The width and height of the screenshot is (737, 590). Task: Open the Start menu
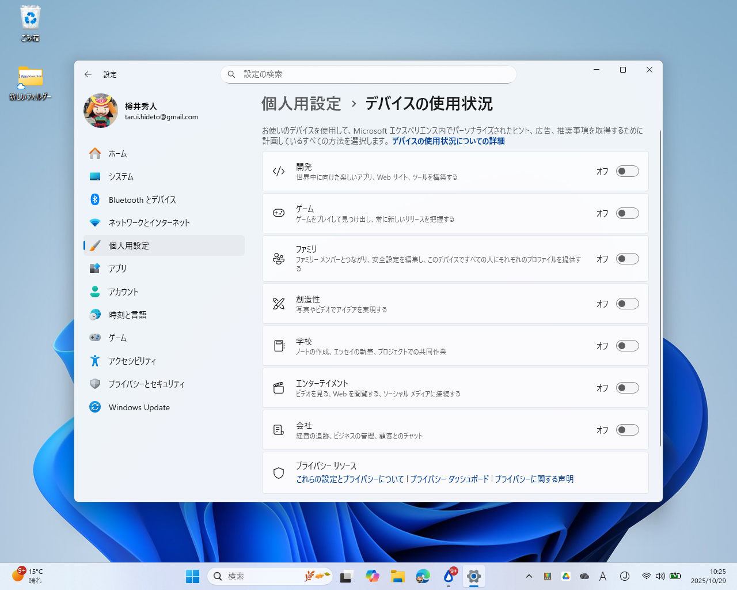(192, 576)
